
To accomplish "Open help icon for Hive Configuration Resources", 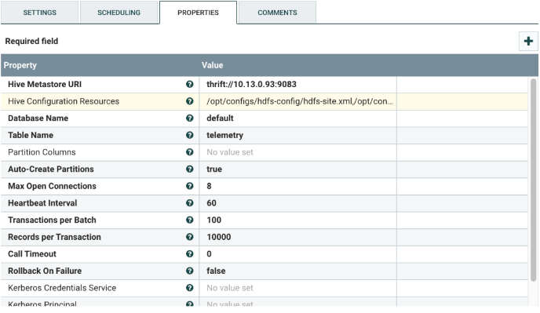I will pyautogui.click(x=189, y=101).
